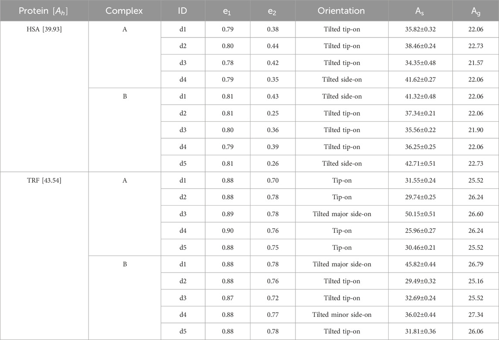499x340 pixels.
Task: Click the Ag column header
Action: click(476, 11)
